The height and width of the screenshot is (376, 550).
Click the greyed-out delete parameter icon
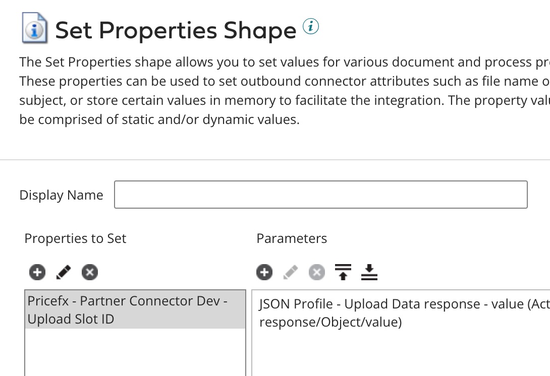(x=316, y=273)
